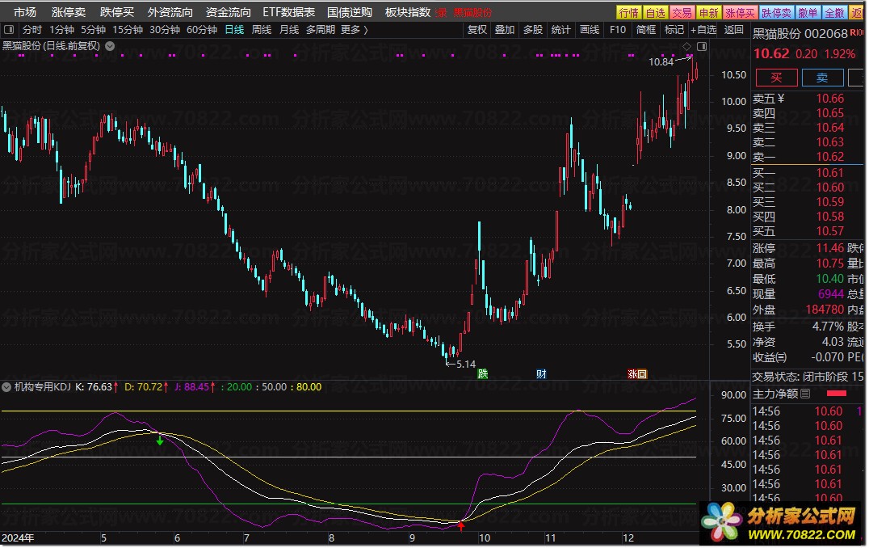Click the 10.84 high price label

pyautogui.click(x=661, y=62)
